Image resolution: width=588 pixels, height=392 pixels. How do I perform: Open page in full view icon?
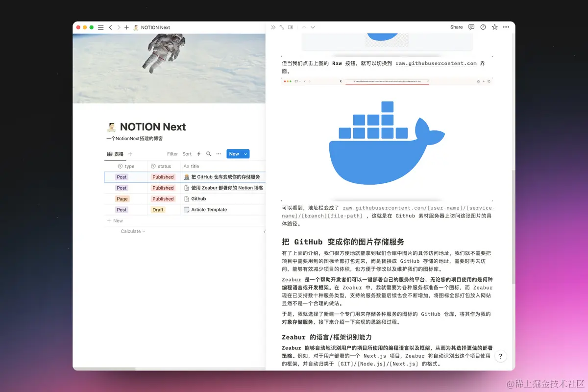(x=282, y=27)
